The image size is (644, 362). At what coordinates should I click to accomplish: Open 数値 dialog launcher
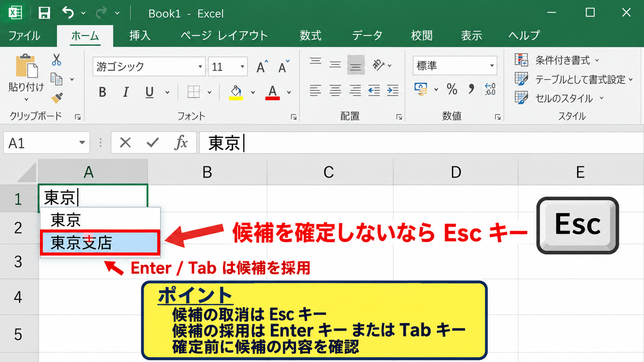click(498, 117)
